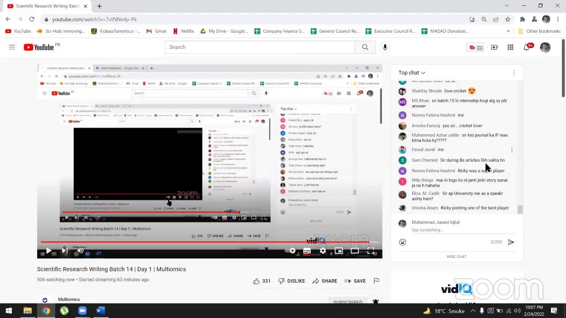Screen dimensions: 566x318
Task: Open the YouTube bookmark
Action: coord(18,31)
